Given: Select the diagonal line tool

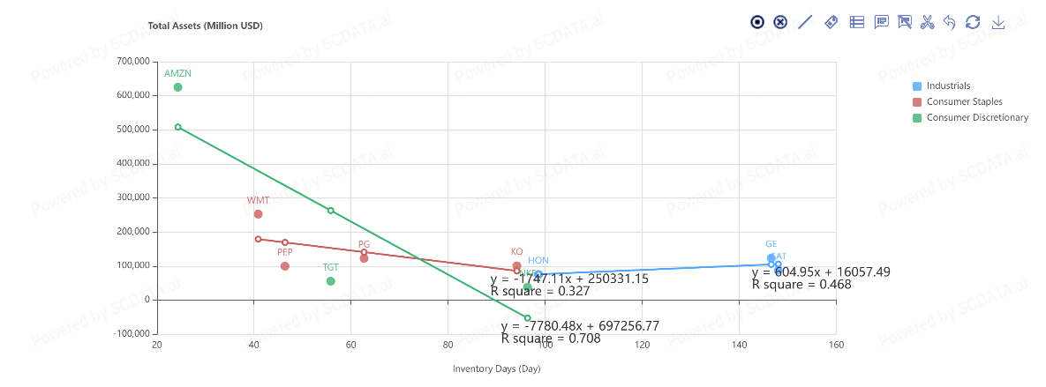Looking at the screenshot, I should point(805,22).
